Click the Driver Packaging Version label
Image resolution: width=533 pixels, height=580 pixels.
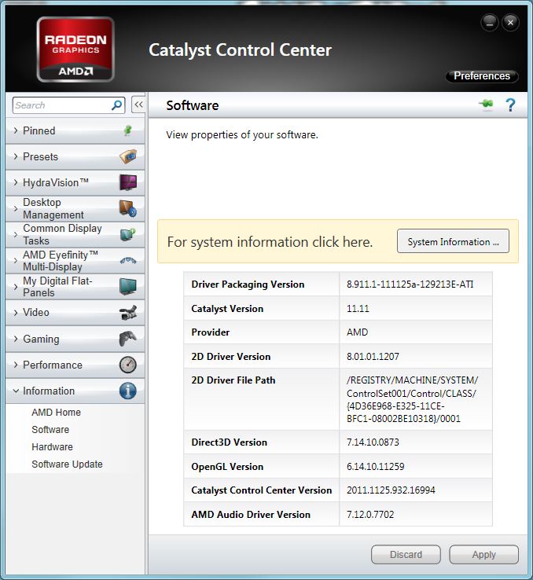point(248,284)
